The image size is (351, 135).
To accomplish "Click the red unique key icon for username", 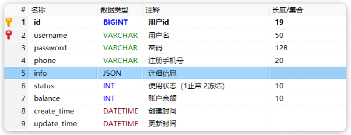I will (9, 35).
